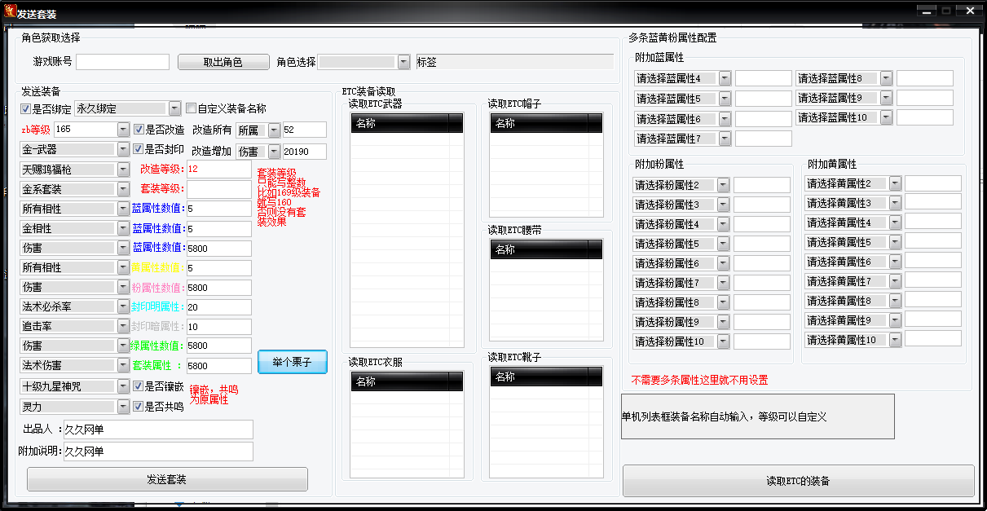Open the 永久绑定 binding dropdown
987x511 pixels.
[174, 108]
